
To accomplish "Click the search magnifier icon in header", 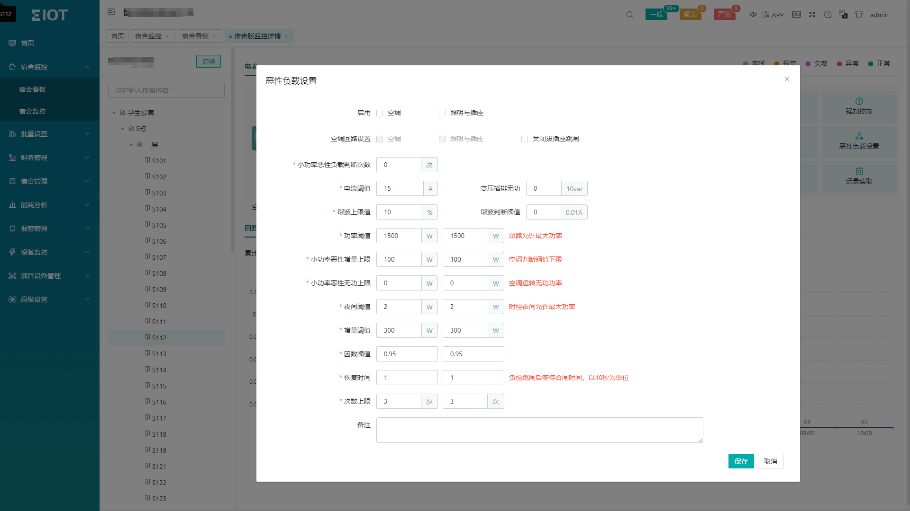I will point(629,15).
